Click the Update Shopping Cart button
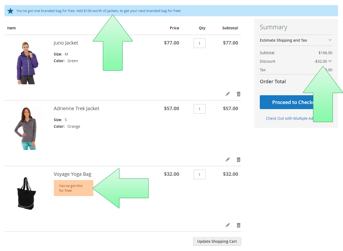The width and height of the screenshot is (343, 251). (217, 241)
